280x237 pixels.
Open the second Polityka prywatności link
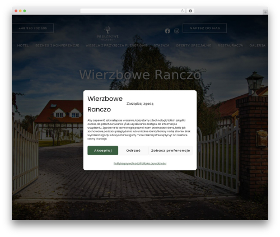[x=153, y=164]
